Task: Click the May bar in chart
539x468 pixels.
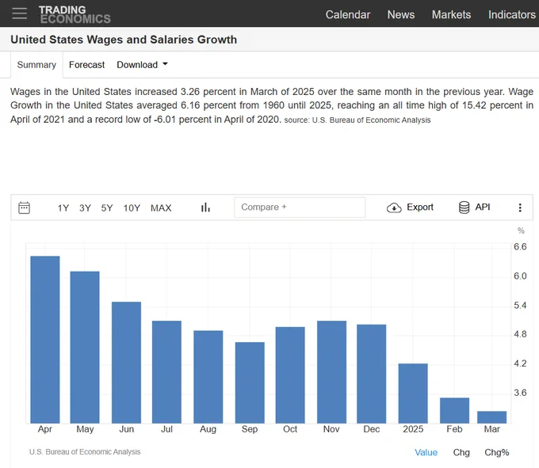Action: click(85, 347)
